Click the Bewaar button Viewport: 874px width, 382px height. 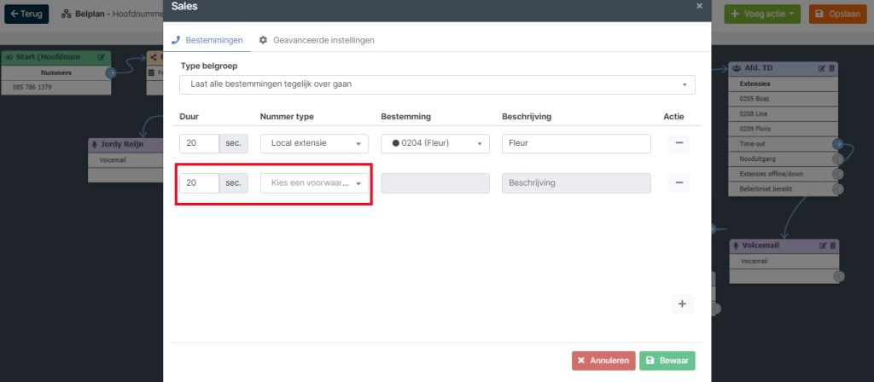coord(667,361)
